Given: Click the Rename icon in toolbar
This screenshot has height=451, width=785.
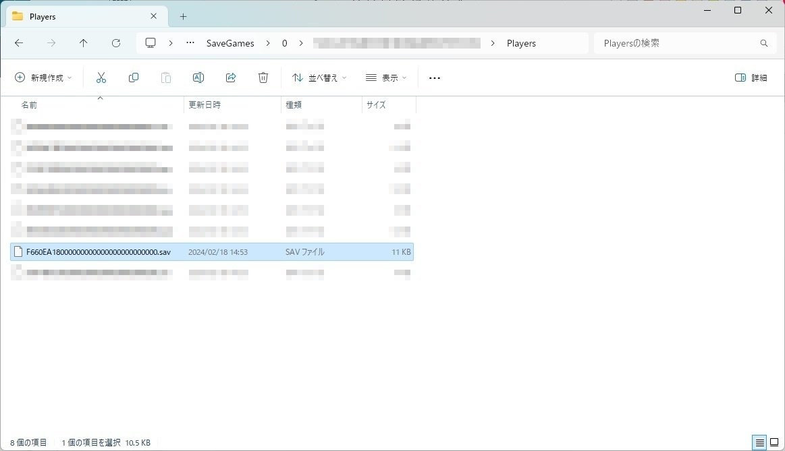Looking at the screenshot, I should pyautogui.click(x=198, y=78).
